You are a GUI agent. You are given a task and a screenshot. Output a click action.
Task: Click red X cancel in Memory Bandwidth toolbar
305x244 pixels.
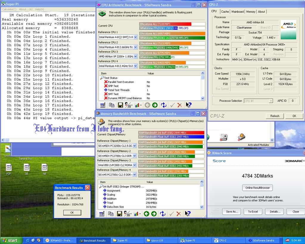[x=179, y=214]
